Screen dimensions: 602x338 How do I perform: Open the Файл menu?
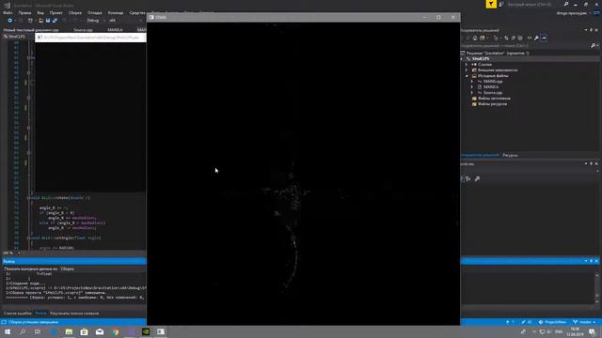(x=8, y=12)
